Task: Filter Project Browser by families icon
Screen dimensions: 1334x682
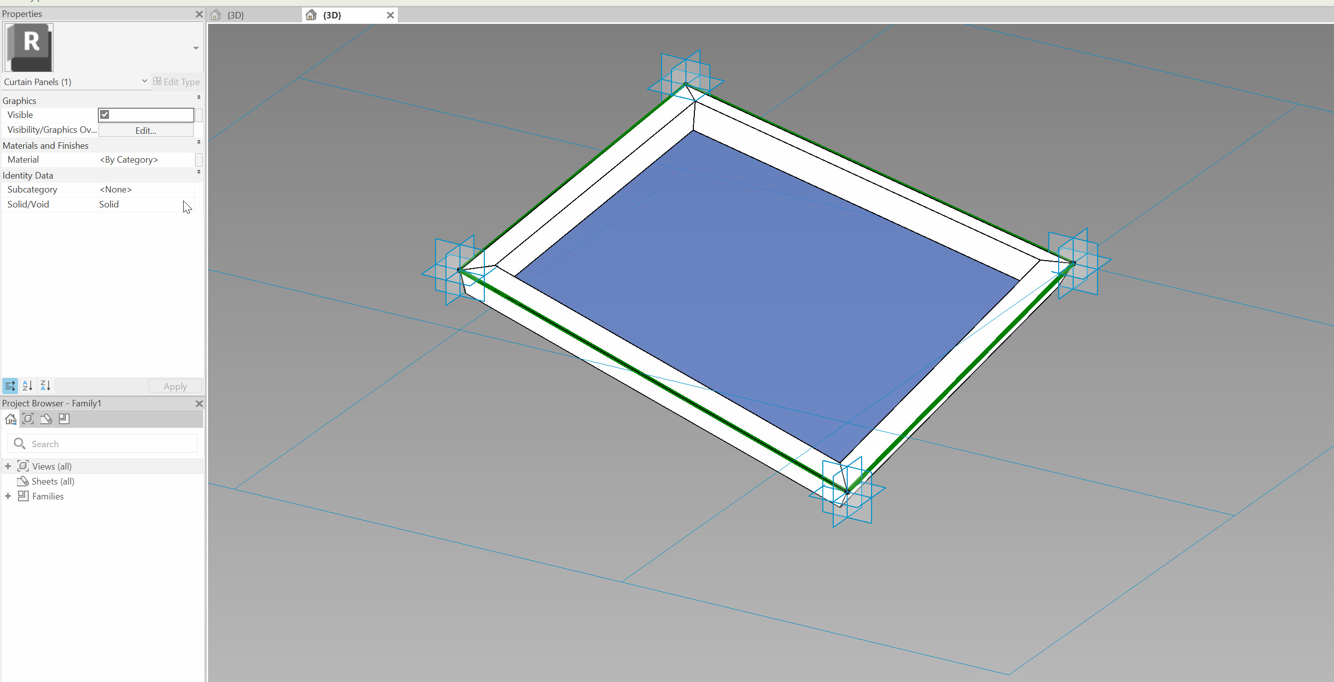Action: coord(64,419)
